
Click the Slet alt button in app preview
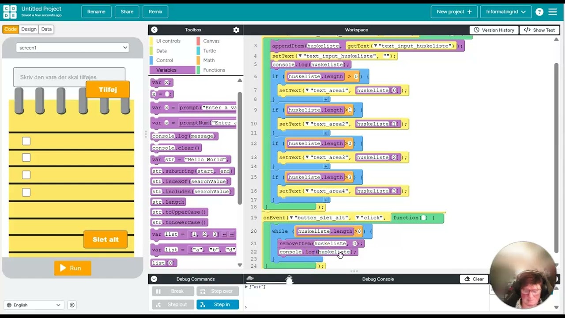[x=105, y=239]
